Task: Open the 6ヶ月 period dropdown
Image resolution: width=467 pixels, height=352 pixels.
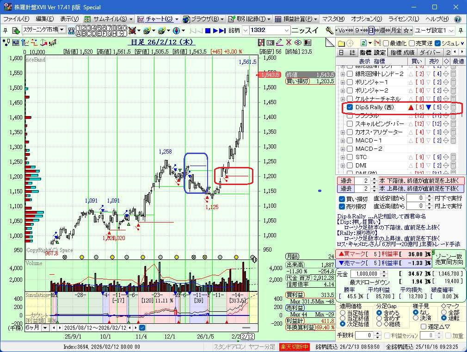Action: (x=45, y=327)
